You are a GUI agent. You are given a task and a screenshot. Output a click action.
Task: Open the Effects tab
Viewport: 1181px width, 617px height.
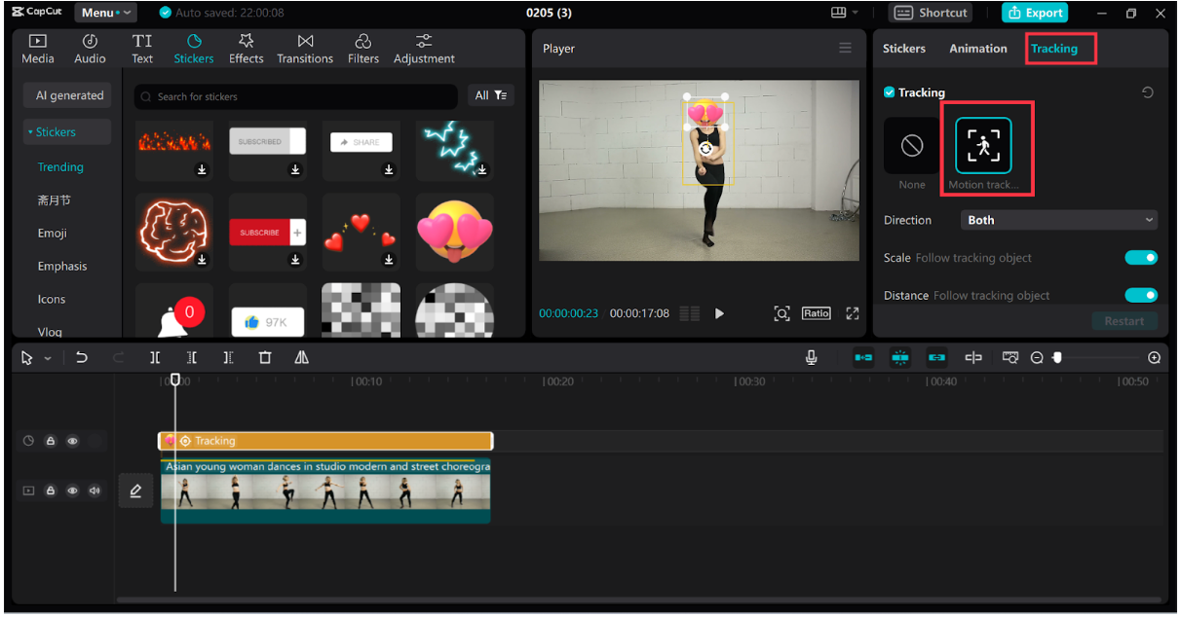(246, 49)
